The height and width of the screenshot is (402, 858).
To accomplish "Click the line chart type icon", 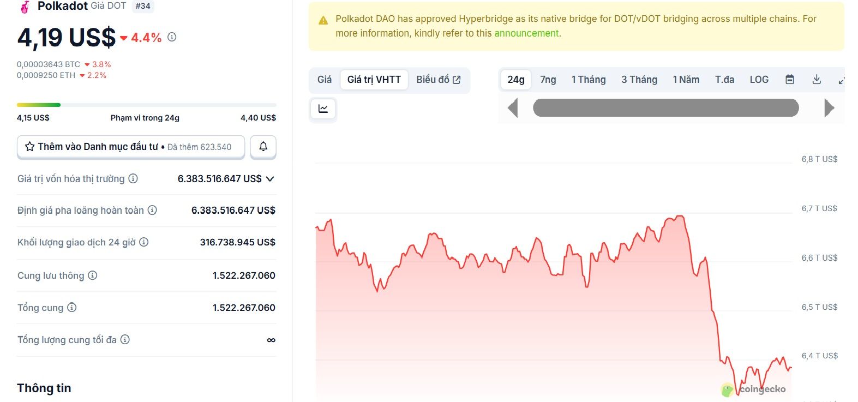I will [323, 109].
